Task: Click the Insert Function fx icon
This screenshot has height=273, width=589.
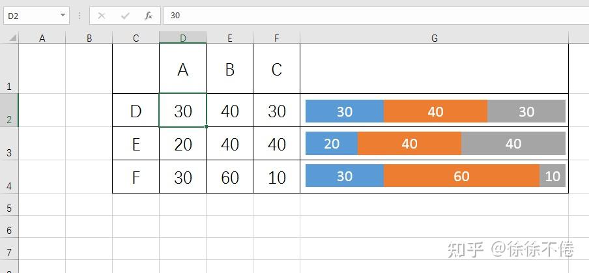Action: tap(149, 16)
